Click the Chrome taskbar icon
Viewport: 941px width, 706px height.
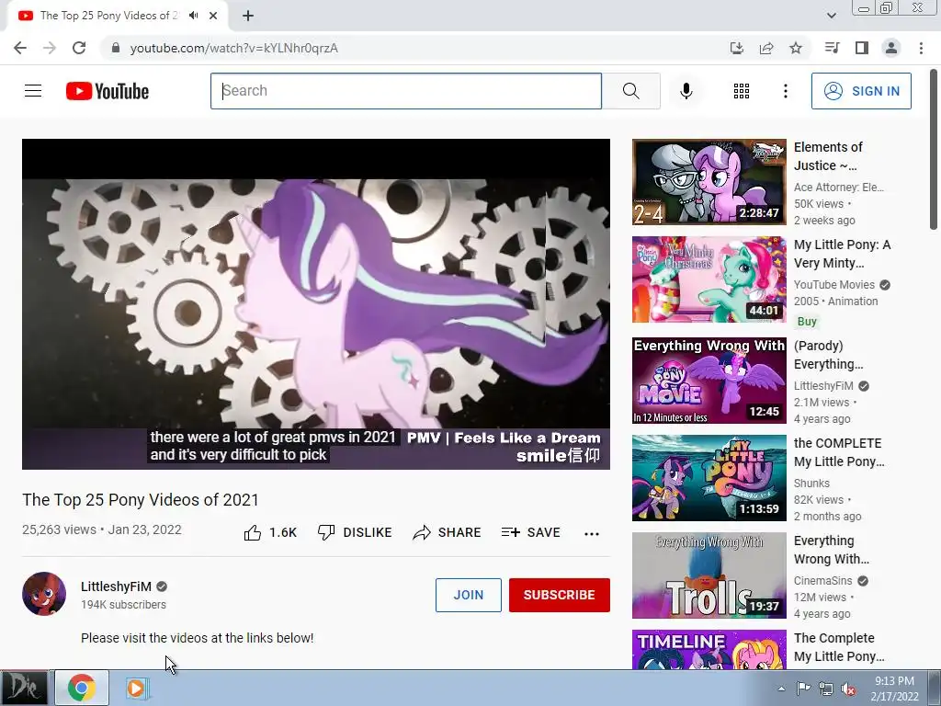[x=82, y=688]
